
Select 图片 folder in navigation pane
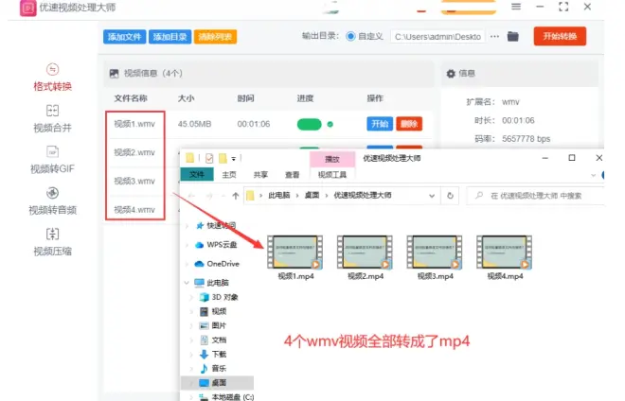[x=213, y=325]
